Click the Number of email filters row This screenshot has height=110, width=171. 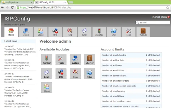pos(131,96)
